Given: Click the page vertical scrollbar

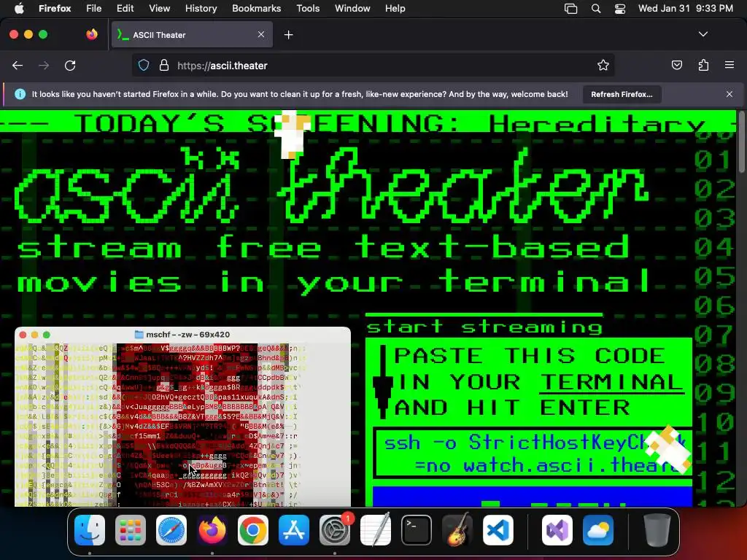Looking at the screenshot, I should tap(741, 142).
